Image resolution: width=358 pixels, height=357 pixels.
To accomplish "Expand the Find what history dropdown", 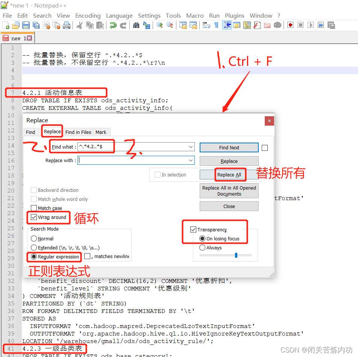I will pos(191,147).
